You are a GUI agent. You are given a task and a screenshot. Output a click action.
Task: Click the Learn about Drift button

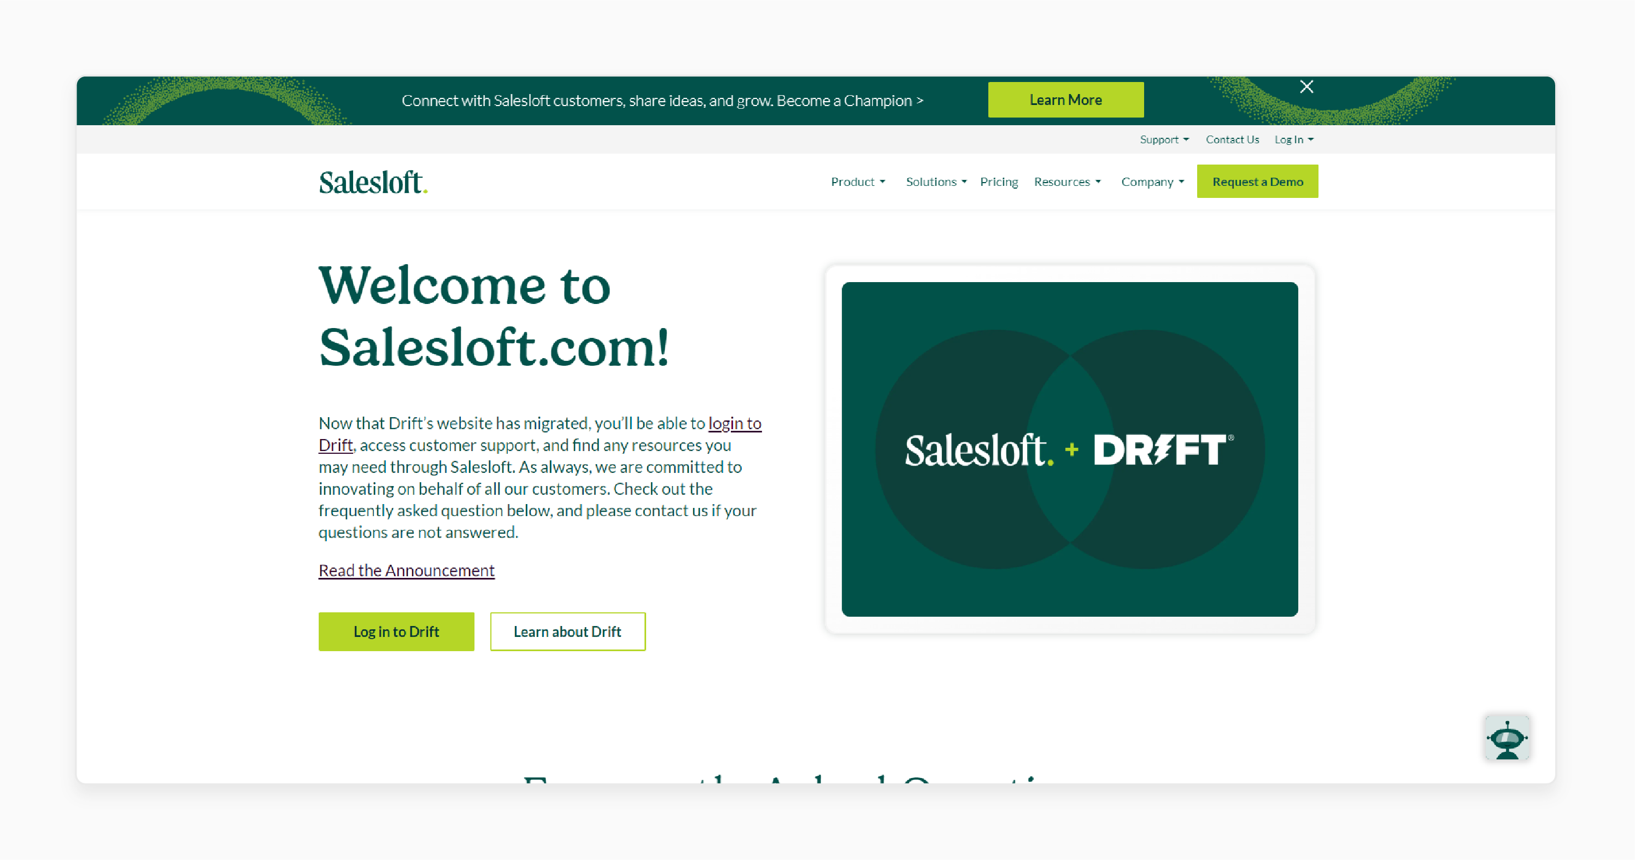[568, 632]
